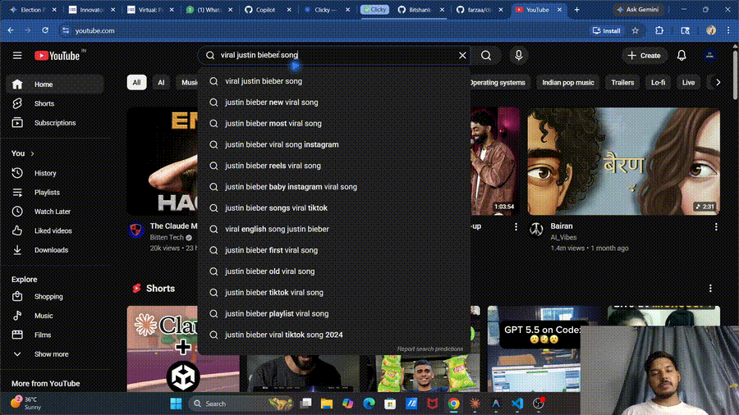Click in the YouTube search input field

336,56
